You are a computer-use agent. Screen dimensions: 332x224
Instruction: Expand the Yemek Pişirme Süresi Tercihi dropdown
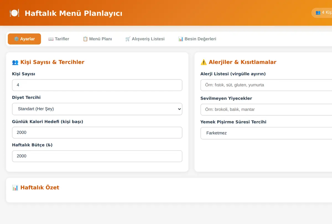[266, 133]
